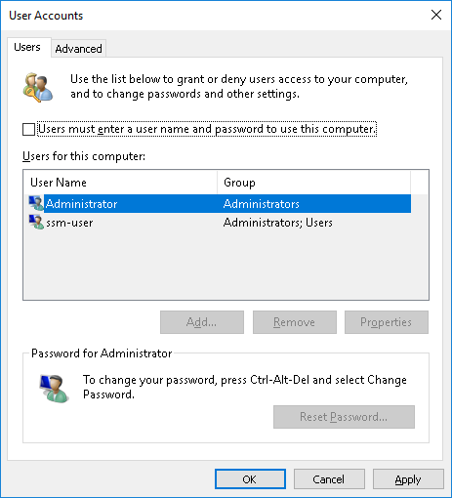Click the Cancel button

coord(329,479)
